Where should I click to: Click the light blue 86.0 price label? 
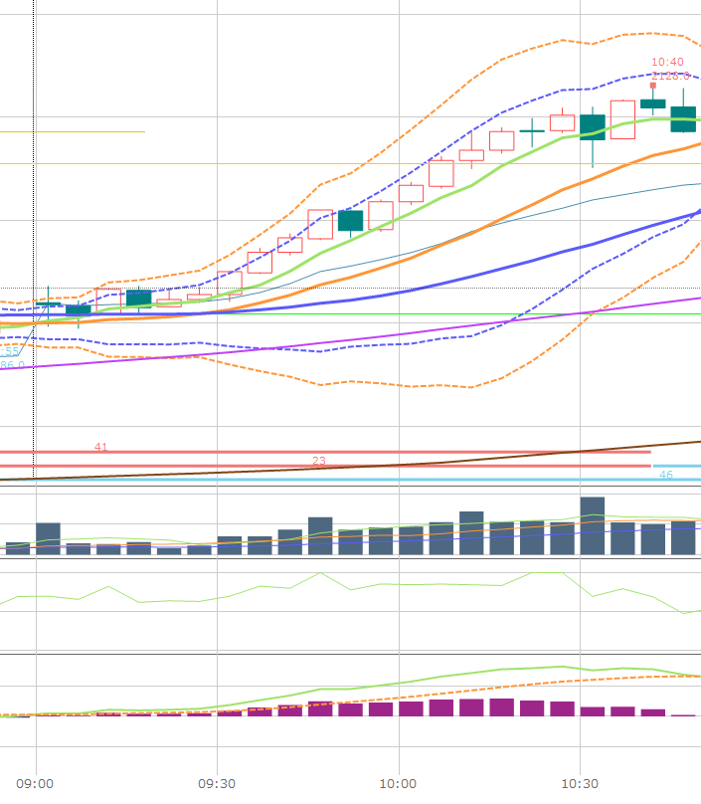click(12, 365)
